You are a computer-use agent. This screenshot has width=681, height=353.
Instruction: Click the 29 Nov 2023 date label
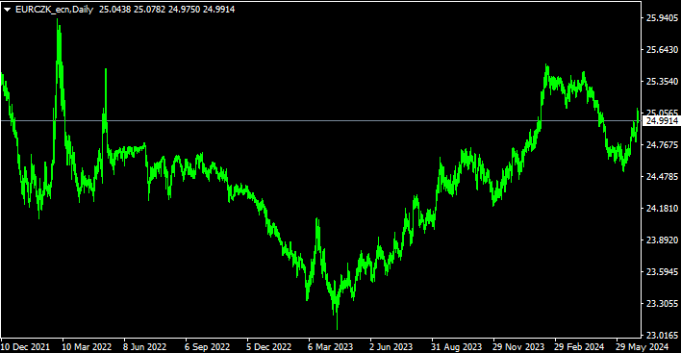click(x=518, y=347)
